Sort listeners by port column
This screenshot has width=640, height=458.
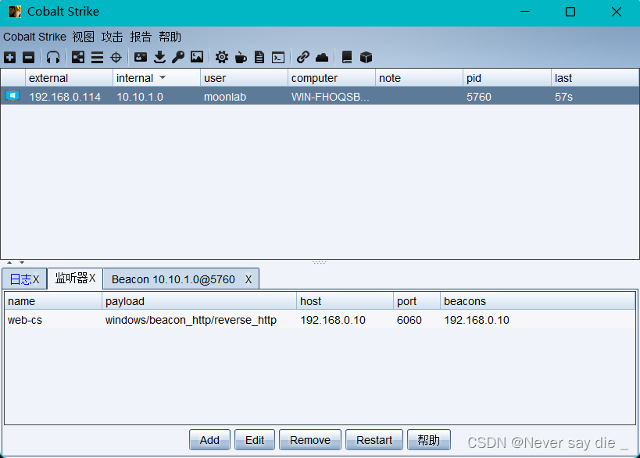coord(417,301)
